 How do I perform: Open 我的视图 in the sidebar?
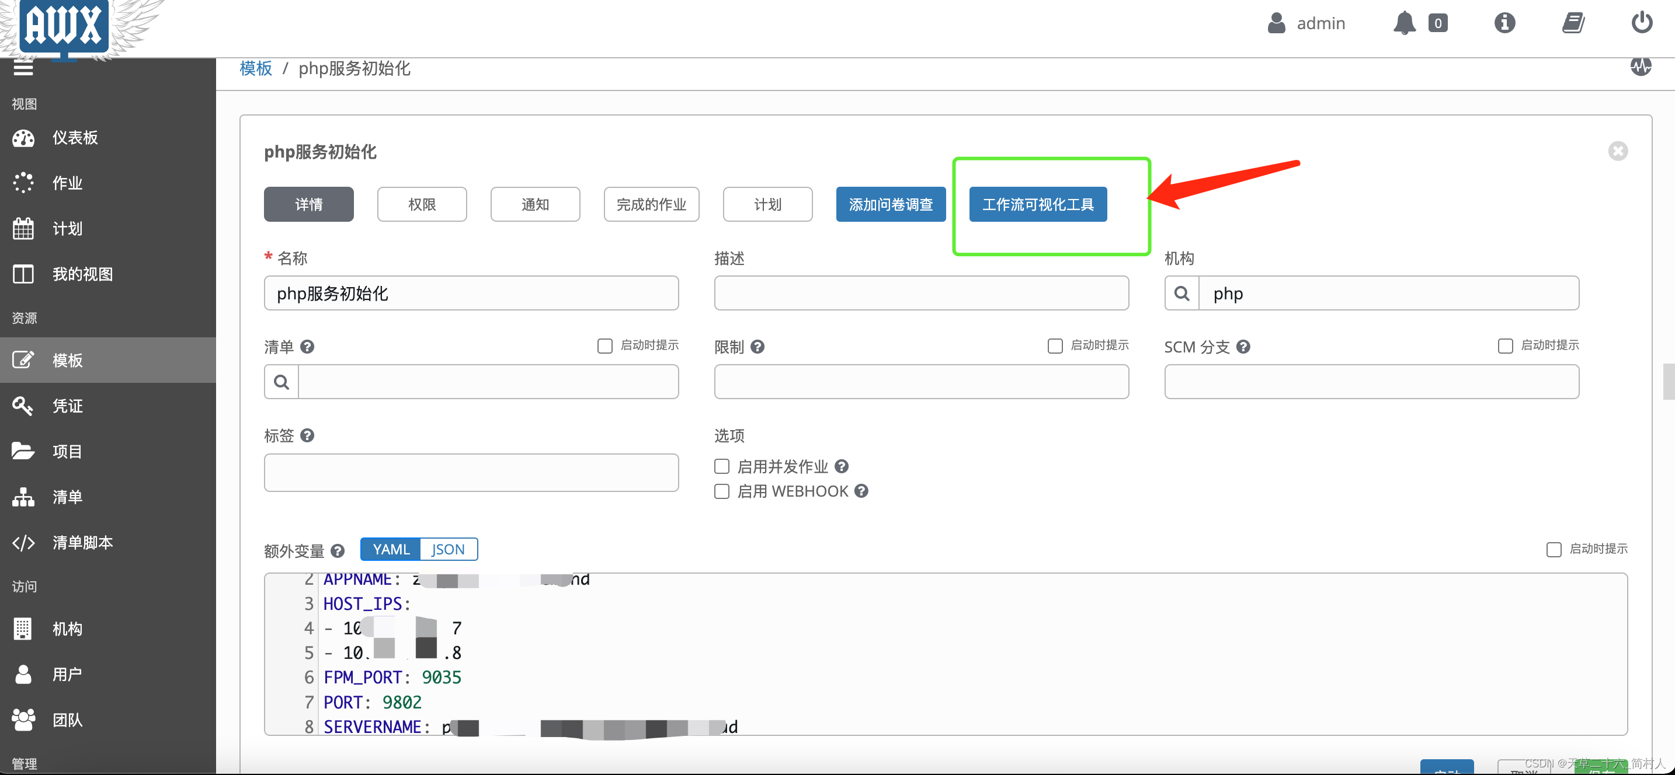108,274
